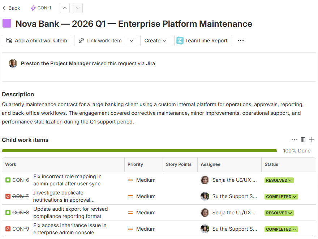Open the CON-6 work item link
Screen dimensions: 318x239
pyautogui.click(x=21, y=180)
